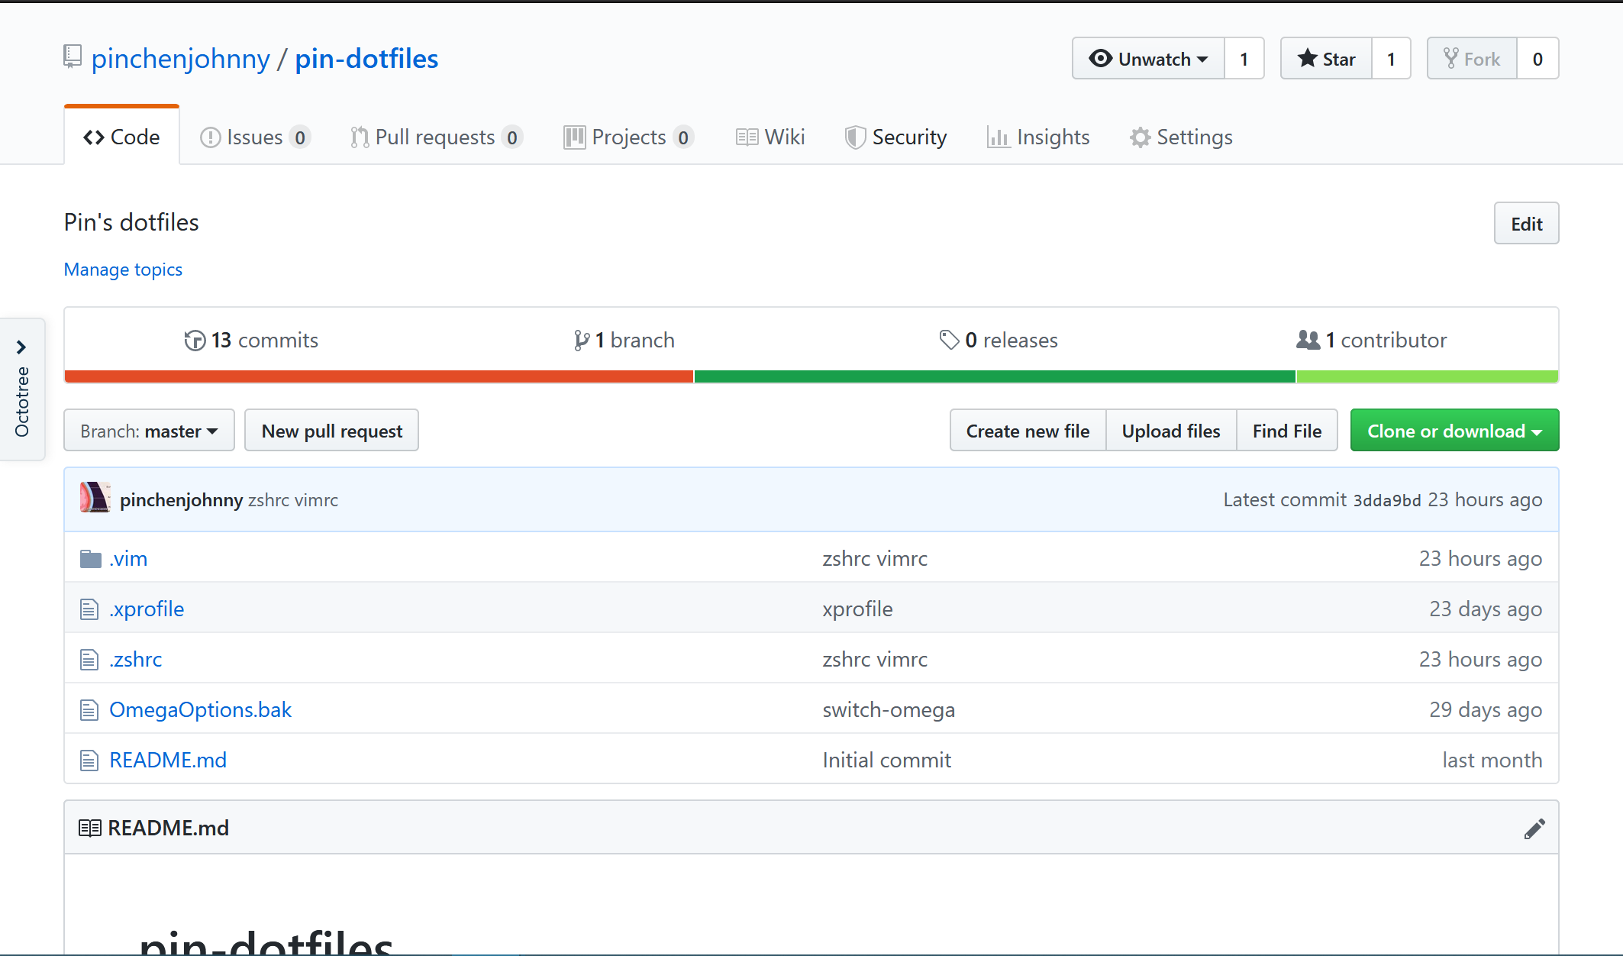Click Create new file
This screenshot has width=1623, height=956.
pos(1028,431)
